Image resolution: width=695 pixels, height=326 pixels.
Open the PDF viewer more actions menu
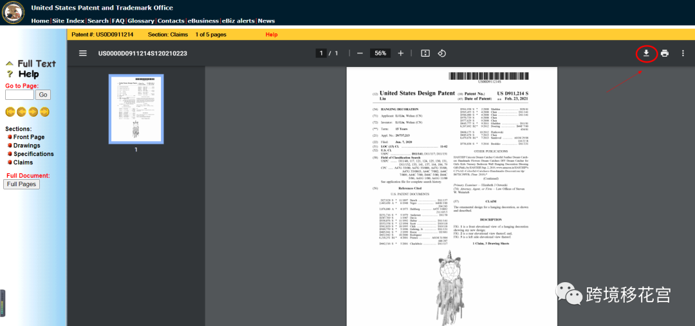683,53
